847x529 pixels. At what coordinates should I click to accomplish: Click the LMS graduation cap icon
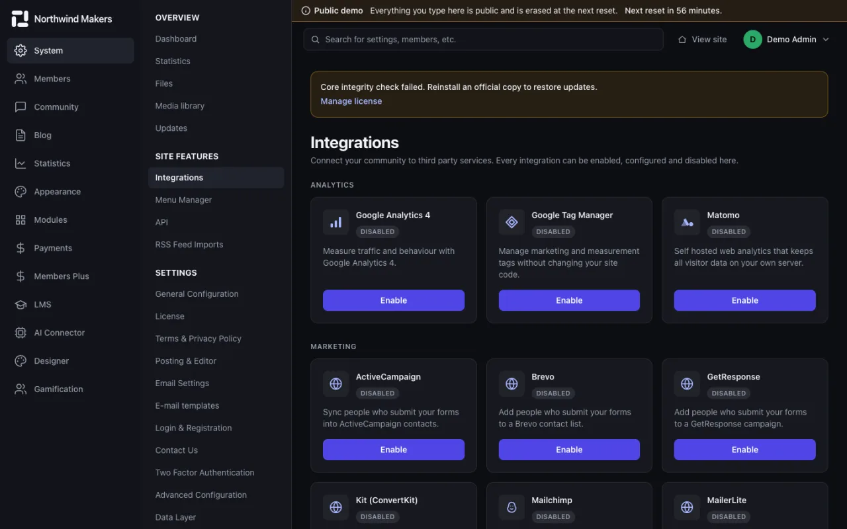[21, 304]
